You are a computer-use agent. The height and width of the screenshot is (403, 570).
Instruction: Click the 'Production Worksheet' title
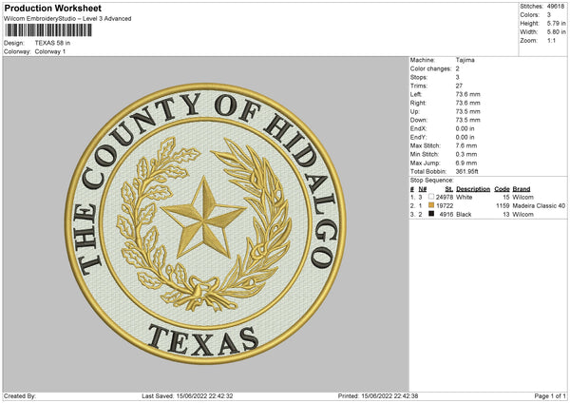52,8
